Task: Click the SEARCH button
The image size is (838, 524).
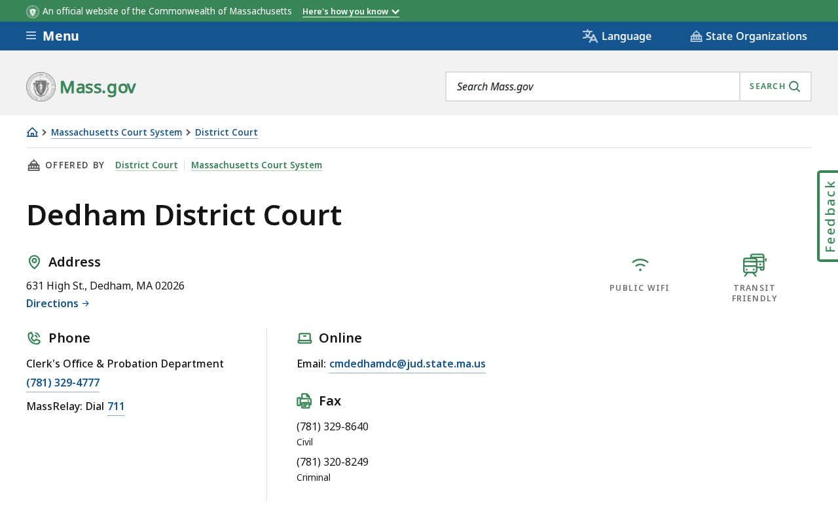Action: coord(775,86)
